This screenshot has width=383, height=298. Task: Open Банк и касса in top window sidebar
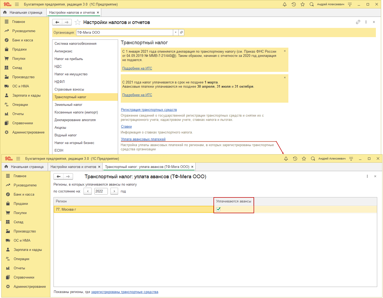click(x=23, y=40)
